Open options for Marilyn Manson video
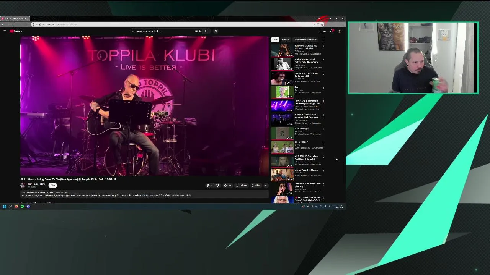This screenshot has height=275, width=490. pyautogui.click(x=324, y=60)
